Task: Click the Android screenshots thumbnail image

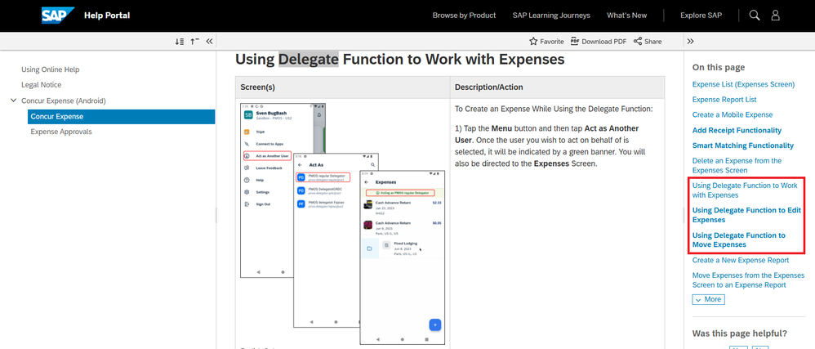Action: tap(342, 223)
